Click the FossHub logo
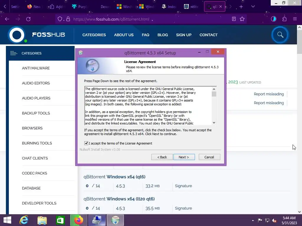 pos(37,35)
